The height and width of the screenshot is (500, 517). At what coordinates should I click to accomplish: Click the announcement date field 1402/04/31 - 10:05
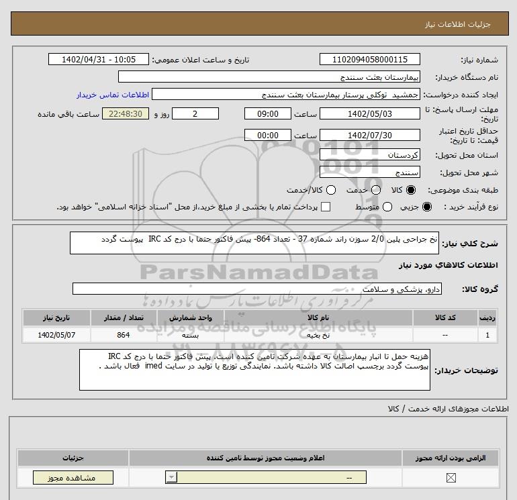tap(99, 59)
